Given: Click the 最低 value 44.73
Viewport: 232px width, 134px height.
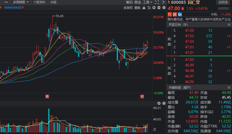Looking at the screenshot, I should 194,97.
